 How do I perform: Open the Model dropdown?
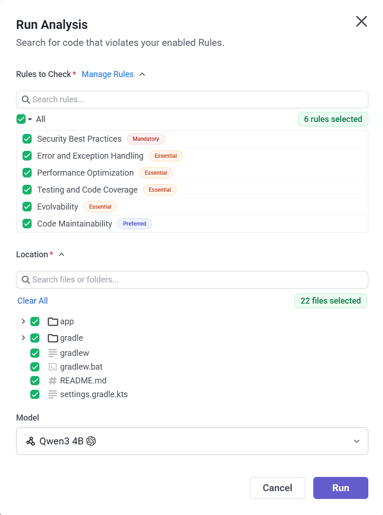point(356,441)
